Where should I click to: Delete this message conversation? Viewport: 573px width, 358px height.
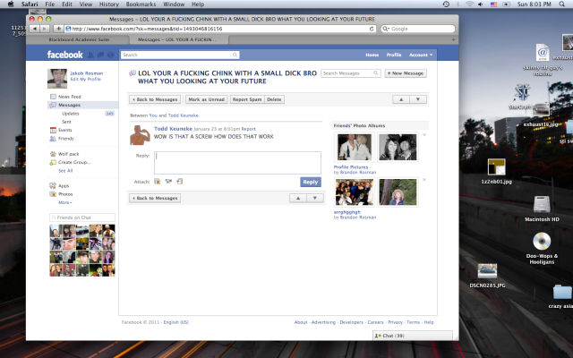274,99
